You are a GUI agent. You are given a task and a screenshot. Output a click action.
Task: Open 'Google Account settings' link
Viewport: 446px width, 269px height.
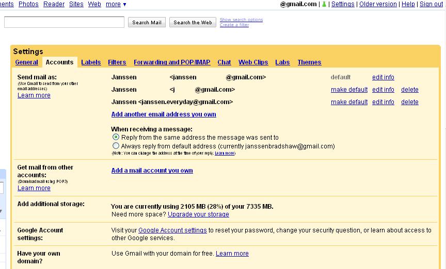coord(172,230)
